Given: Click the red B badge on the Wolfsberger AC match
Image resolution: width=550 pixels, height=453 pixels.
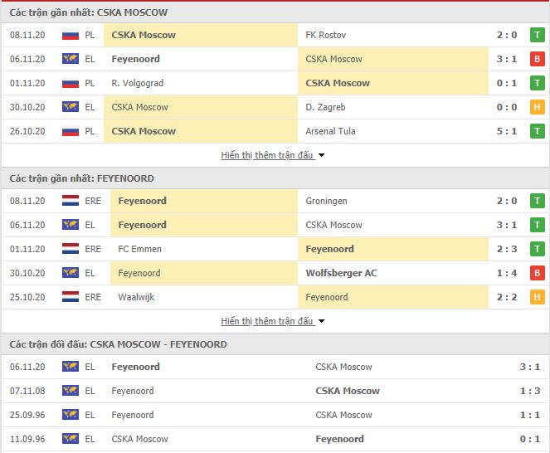Looking at the screenshot, I should (x=537, y=273).
